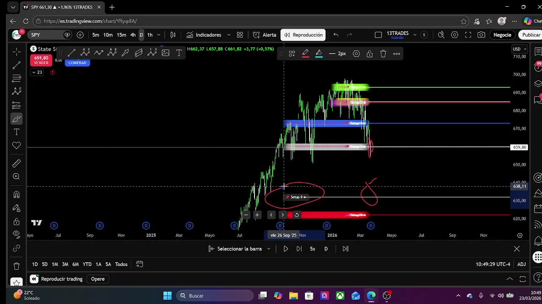This screenshot has height=304, width=542.
Task: Open the candlestick chart type selector
Action: 173,35
